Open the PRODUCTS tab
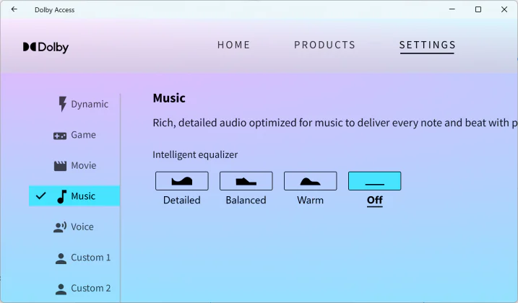The image size is (518, 303). (x=324, y=45)
